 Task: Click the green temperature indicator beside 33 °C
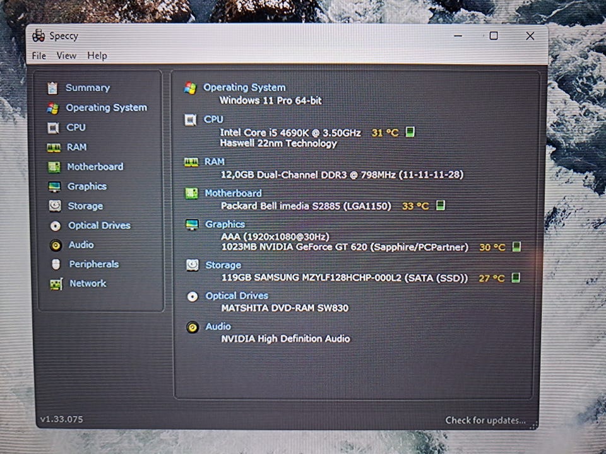click(440, 205)
